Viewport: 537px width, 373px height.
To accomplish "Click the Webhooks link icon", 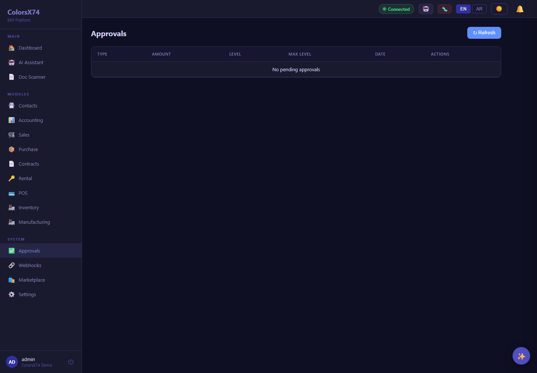I will tap(12, 265).
